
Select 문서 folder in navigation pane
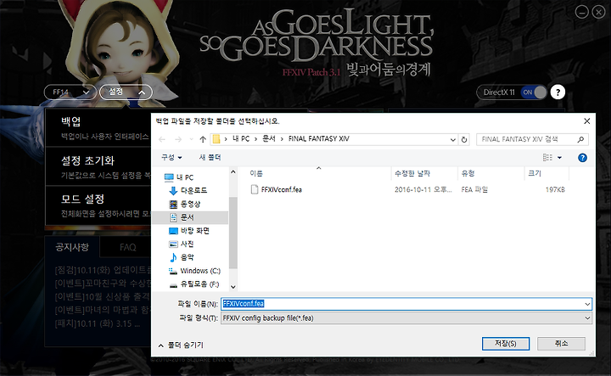[x=190, y=217]
